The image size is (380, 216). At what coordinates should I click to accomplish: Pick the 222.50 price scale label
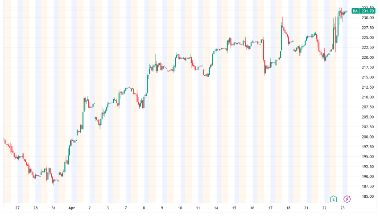coord(368,48)
